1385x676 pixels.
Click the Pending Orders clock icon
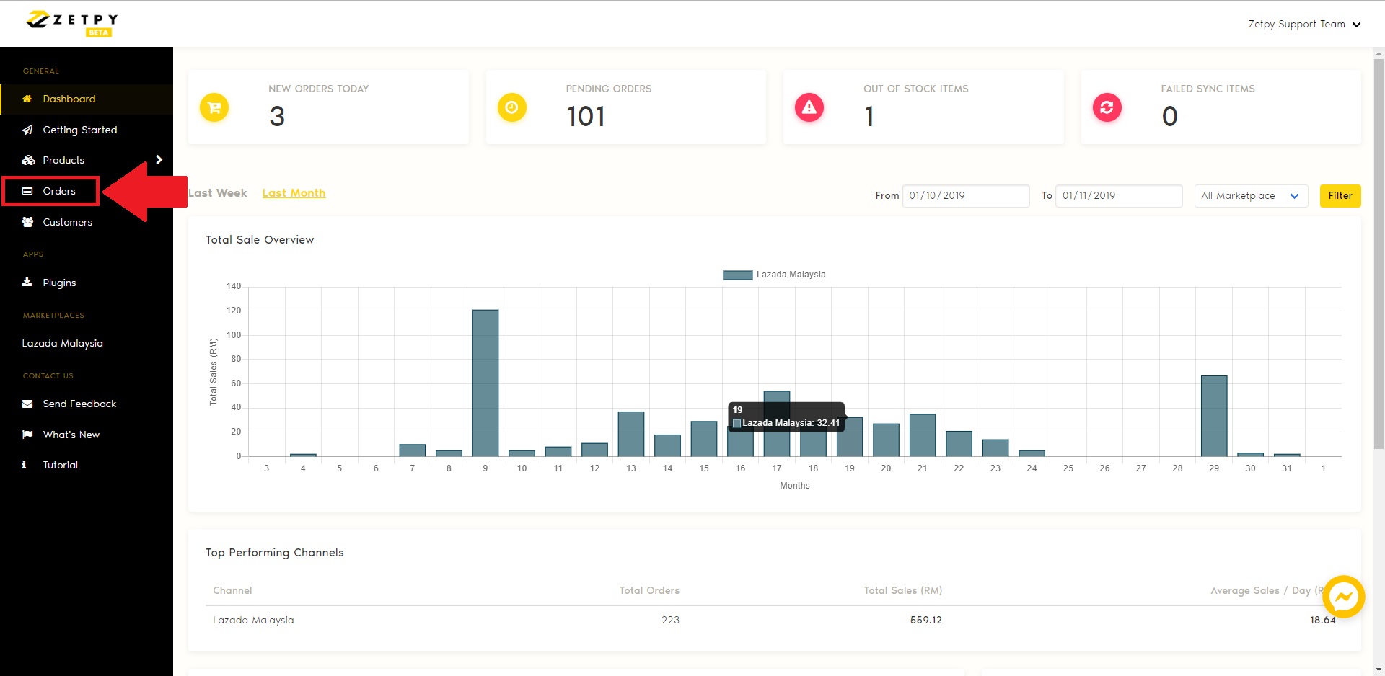tap(512, 107)
